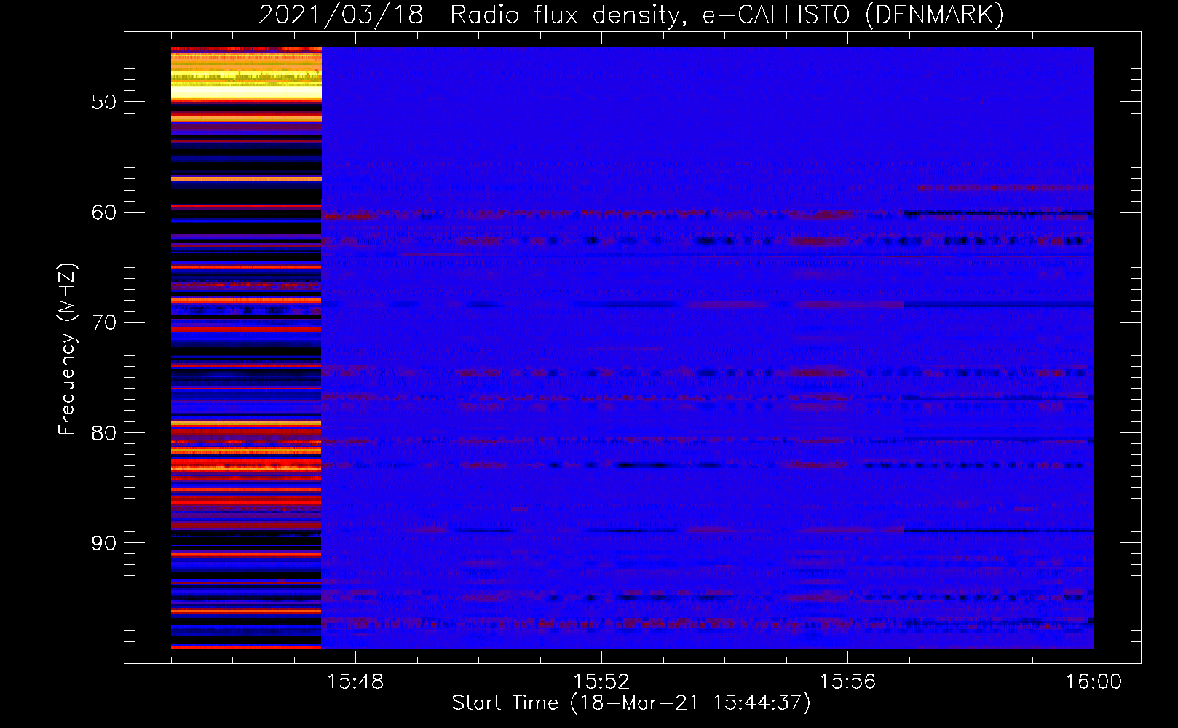The height and width of the screenshot is (728, 1178).
Task: Click the 15:52 time tick label
Action: point(601,682)
